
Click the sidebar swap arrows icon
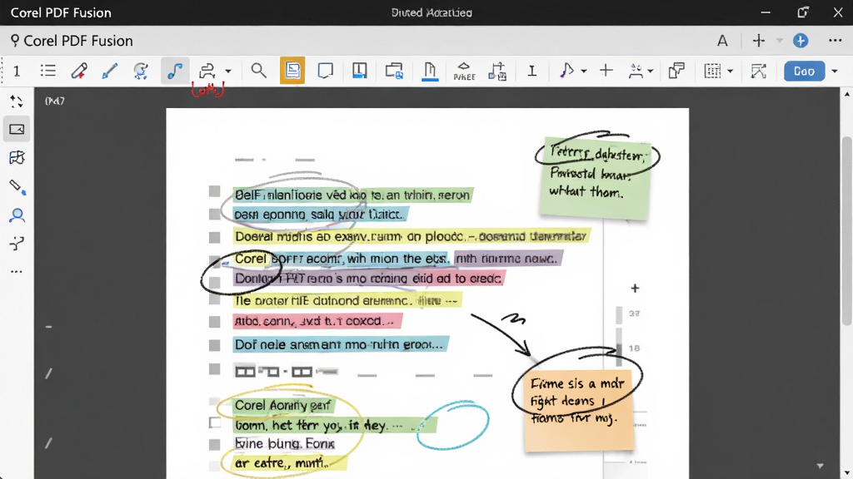click(17, 101)
